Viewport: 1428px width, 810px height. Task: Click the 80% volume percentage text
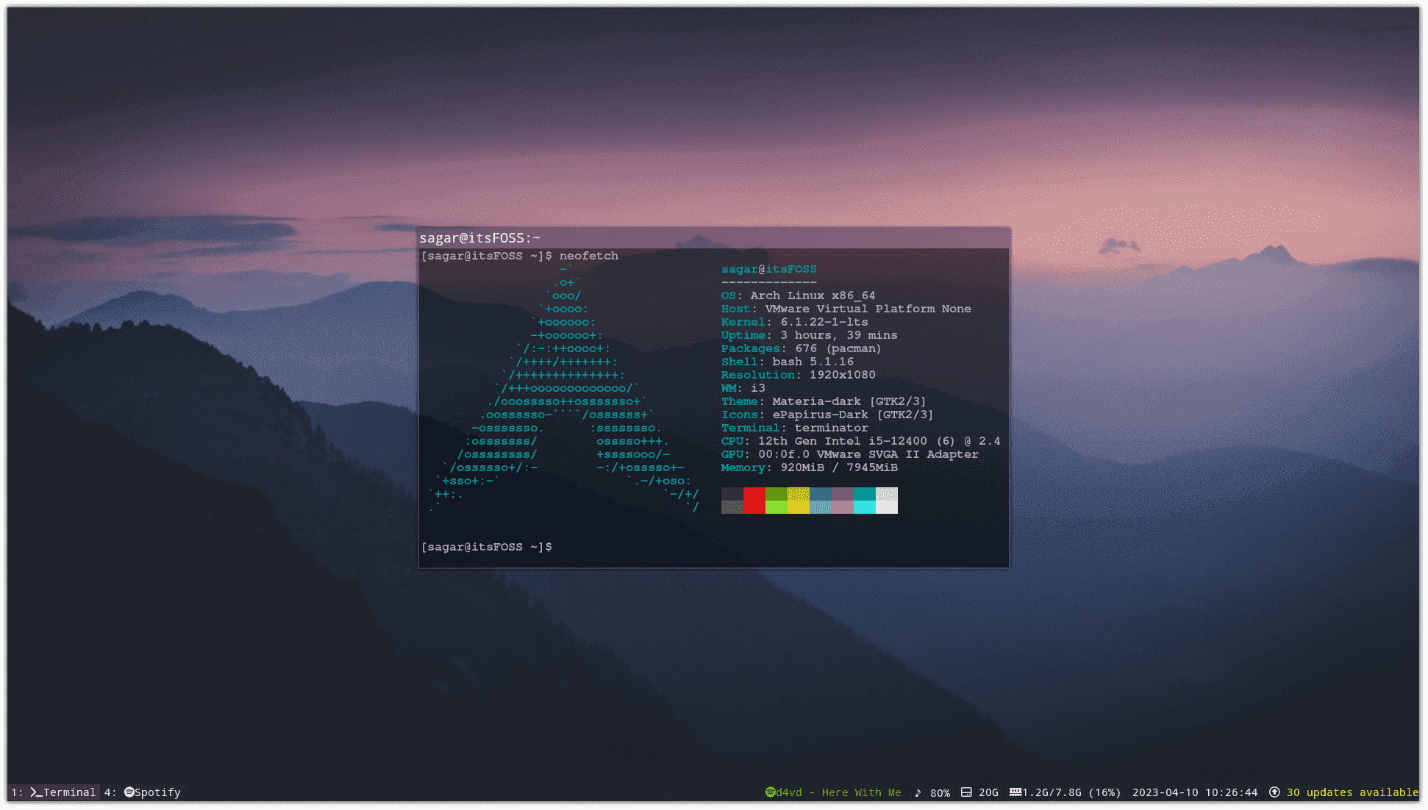941,792
